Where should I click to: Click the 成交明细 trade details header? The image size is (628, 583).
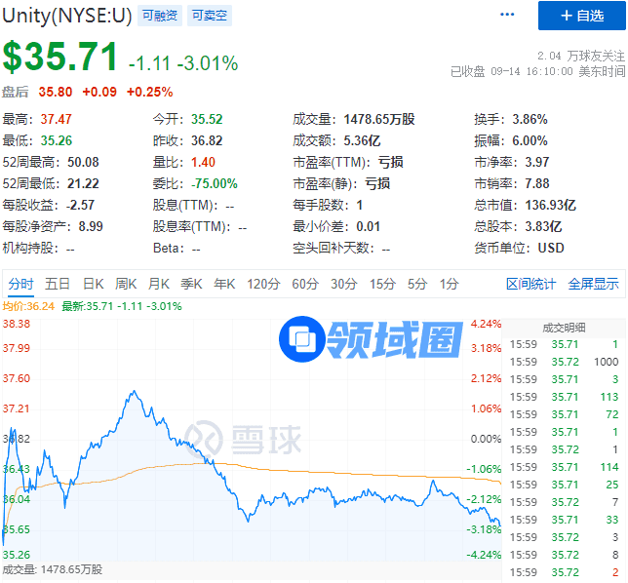coord(564,327)
